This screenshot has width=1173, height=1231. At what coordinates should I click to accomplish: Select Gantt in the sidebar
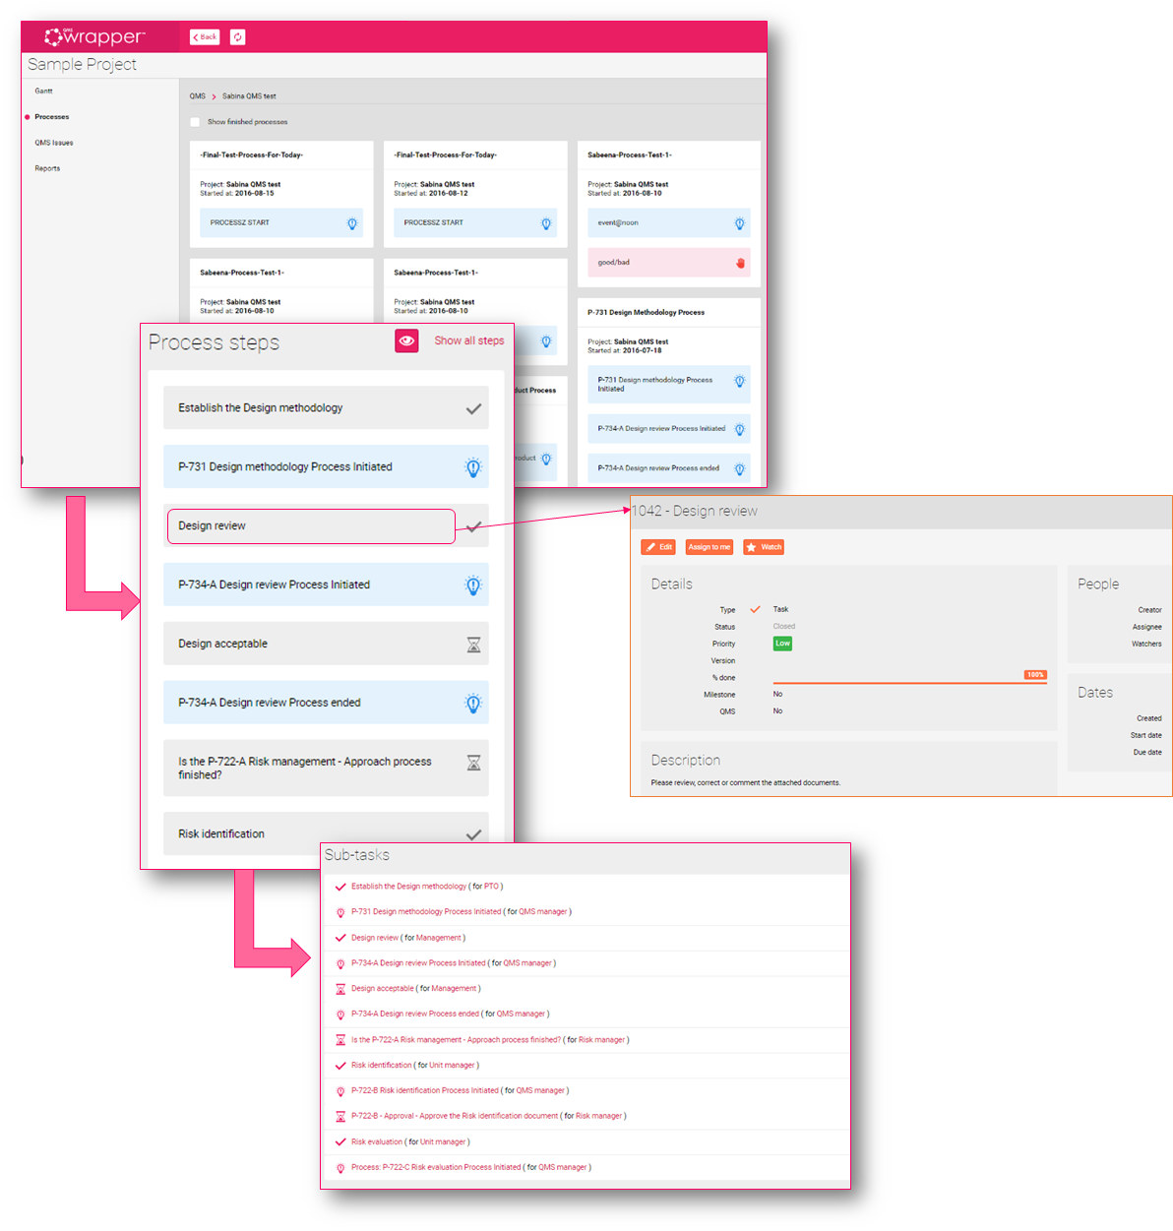coord(44,91)
